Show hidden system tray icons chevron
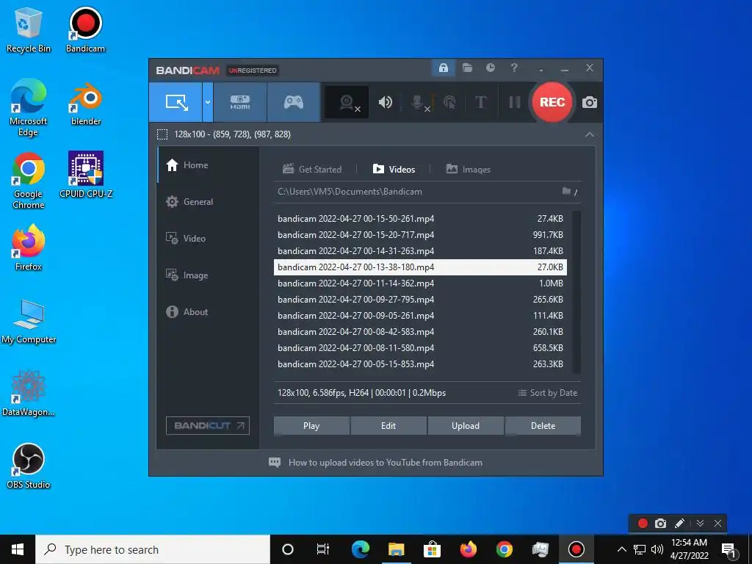Image resolution: width=752 pixels, height=564 pixels. pyautogui.click(x=621, y=549)
